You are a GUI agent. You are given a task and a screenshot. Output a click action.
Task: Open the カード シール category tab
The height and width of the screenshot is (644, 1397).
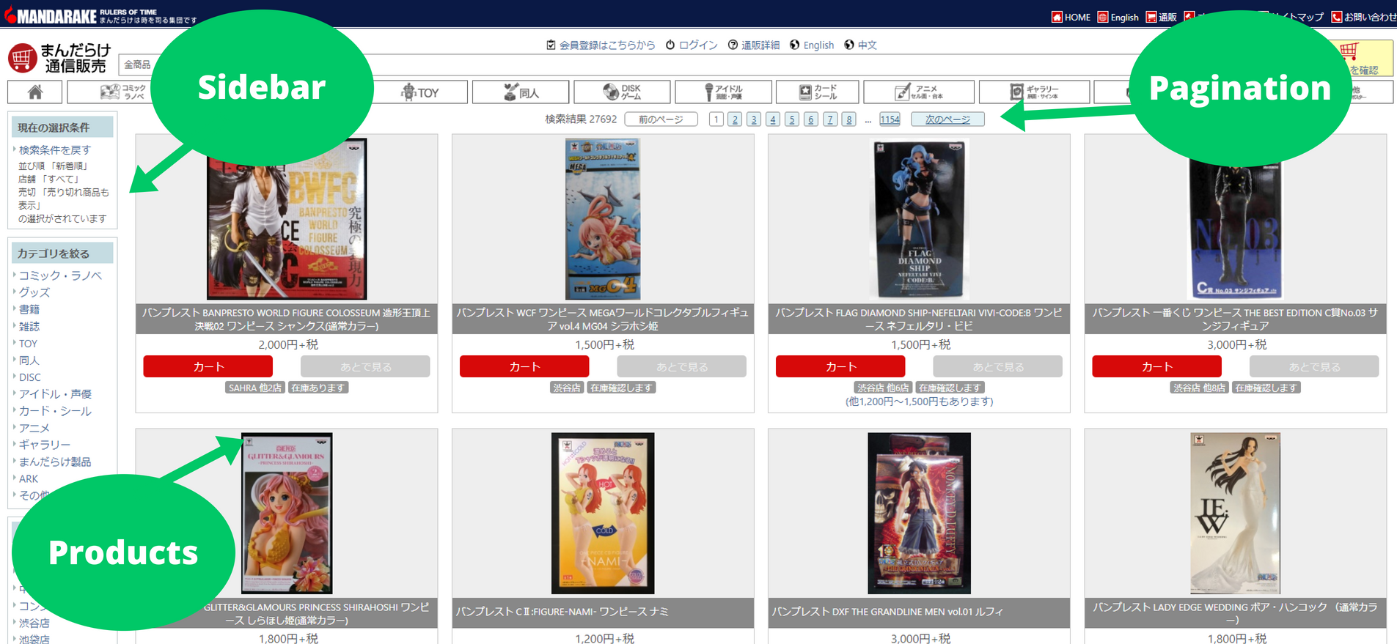pos(817,92)
